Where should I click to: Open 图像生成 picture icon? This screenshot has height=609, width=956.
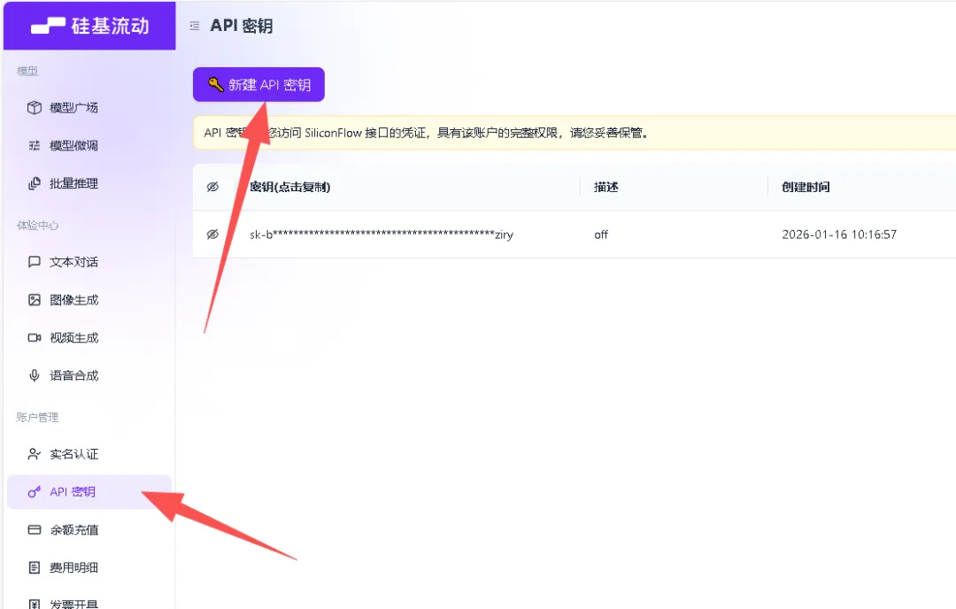pos(35,300)
